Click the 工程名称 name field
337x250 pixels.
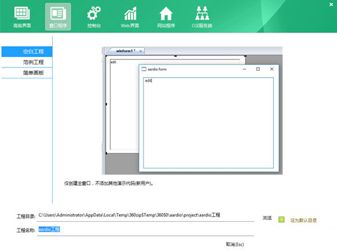click(145, 230)
